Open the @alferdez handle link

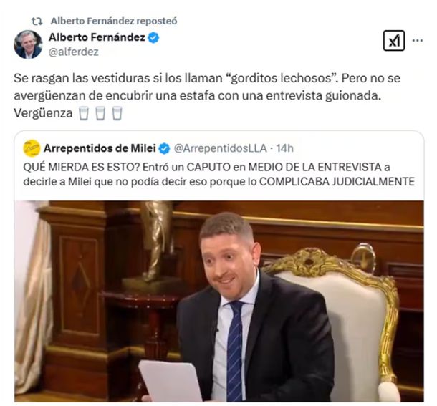74,52
